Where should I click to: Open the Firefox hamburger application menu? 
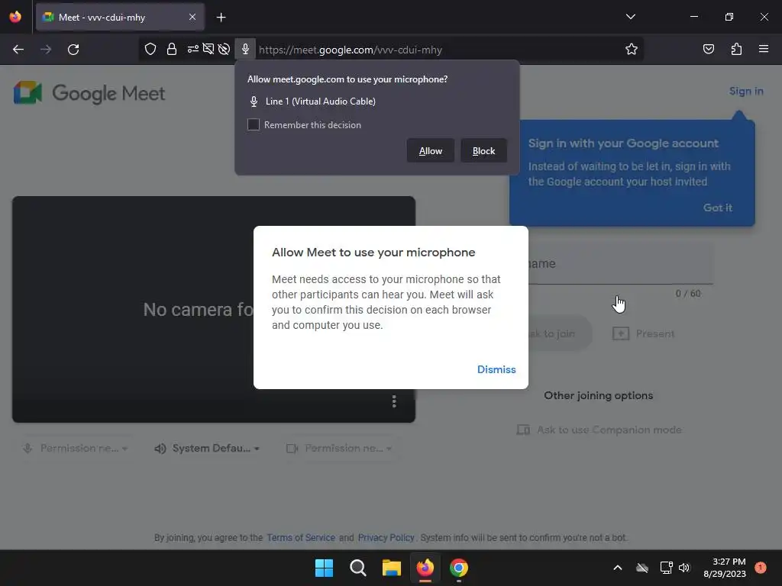click(764, 49)
